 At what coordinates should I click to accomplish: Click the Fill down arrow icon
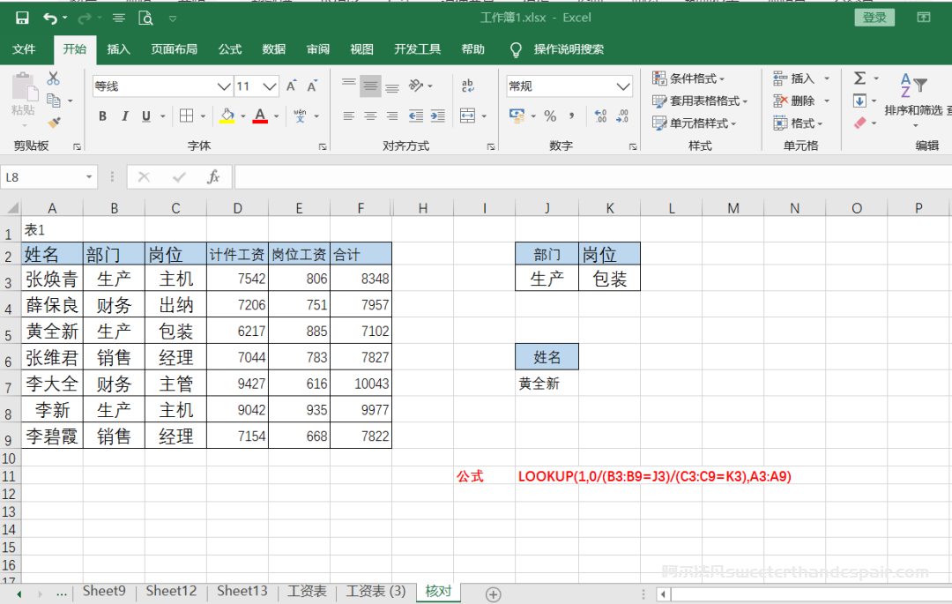pos(859,101)
